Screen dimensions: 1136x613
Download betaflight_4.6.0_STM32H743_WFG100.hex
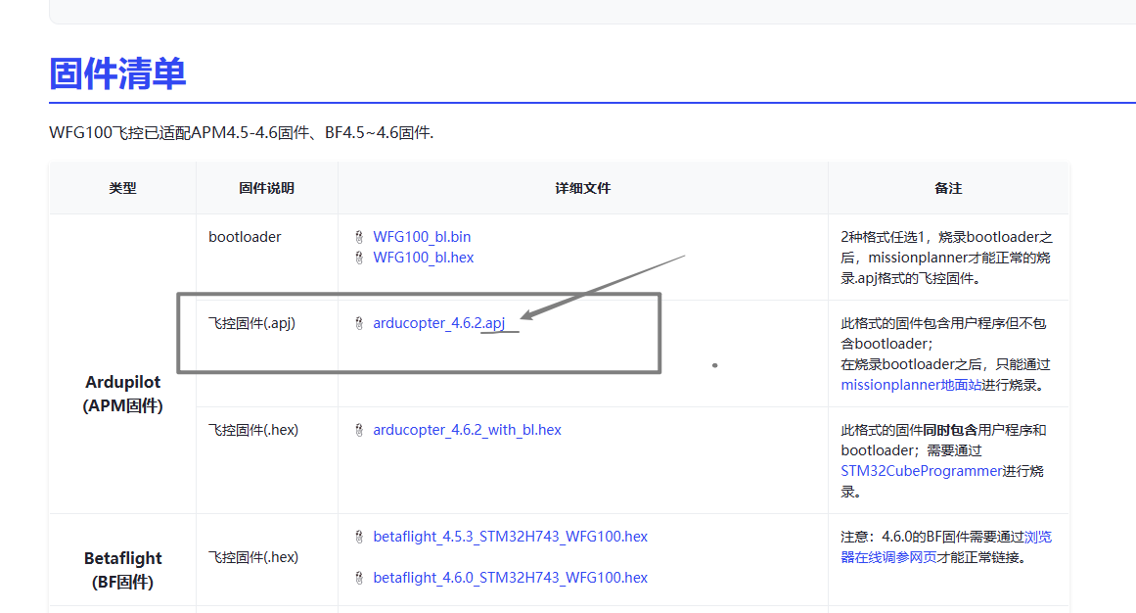point(510,578)
